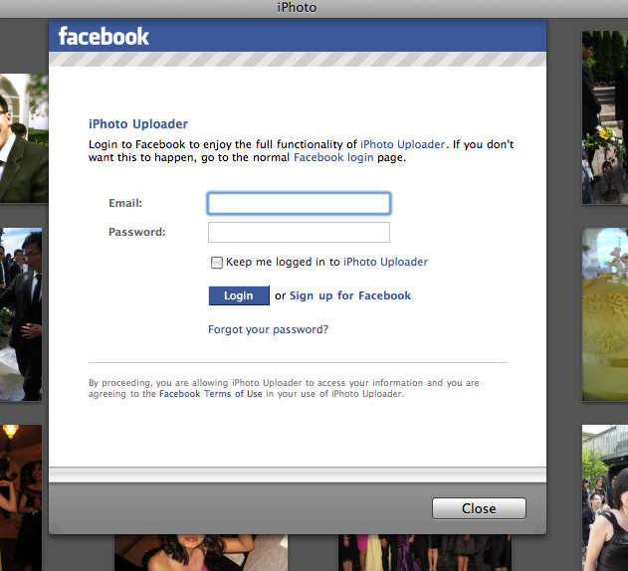Viewport: 628px width, 571px height.
Task: Click the facebook logo in the header
Action: [104, 37]
